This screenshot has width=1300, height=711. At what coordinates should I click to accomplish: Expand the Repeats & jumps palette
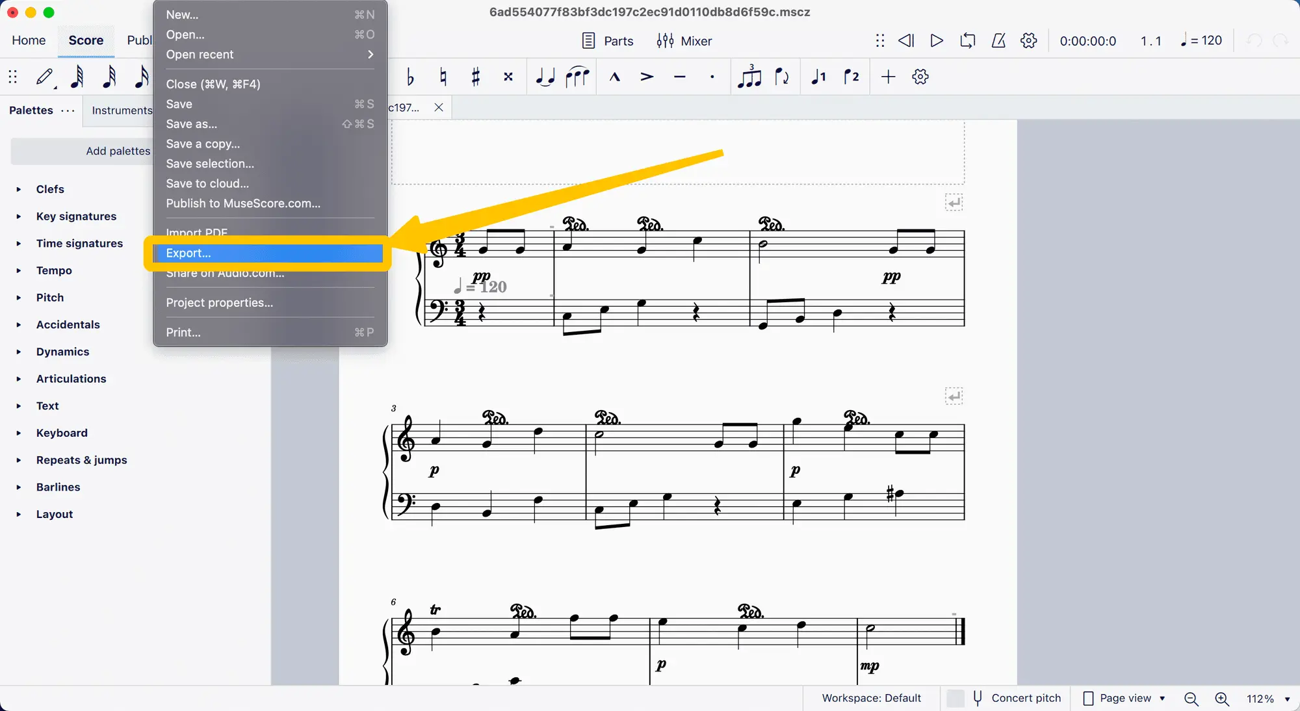[x=19, y=460]
